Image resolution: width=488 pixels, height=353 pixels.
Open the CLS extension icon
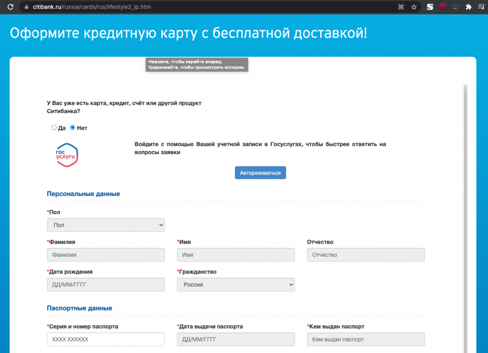pyautogui.click(x=456, y=7)
